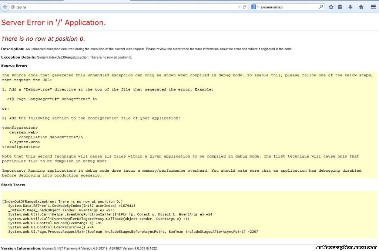Click the 'Server Error in '/' Application.' heading
This screenshot has width=379, height=251.
[54, 23]
